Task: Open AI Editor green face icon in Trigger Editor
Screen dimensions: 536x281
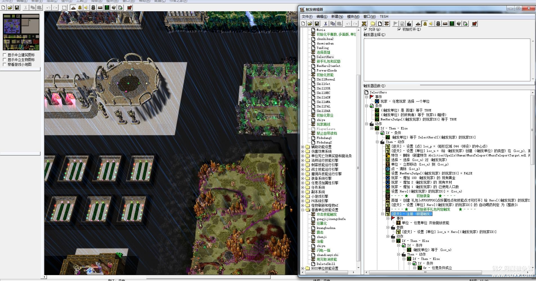Action: click(452, 24)
